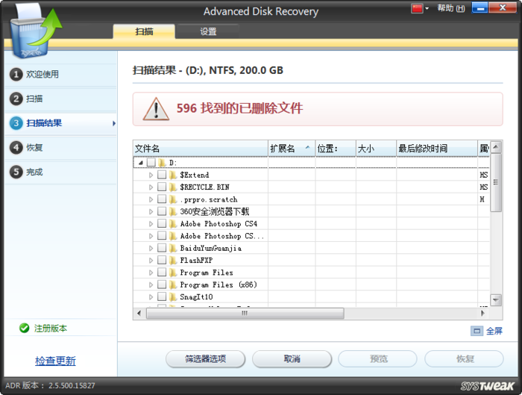Select the Program Files folder name
Image resolution: width=522 pixels, height=395 pixels.
[207, 273]
